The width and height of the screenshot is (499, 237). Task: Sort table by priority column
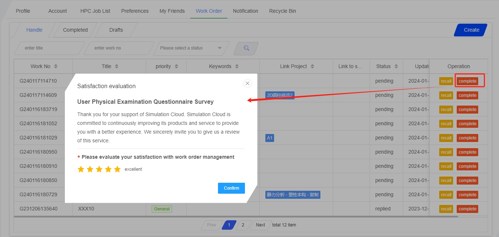(176, 66)
